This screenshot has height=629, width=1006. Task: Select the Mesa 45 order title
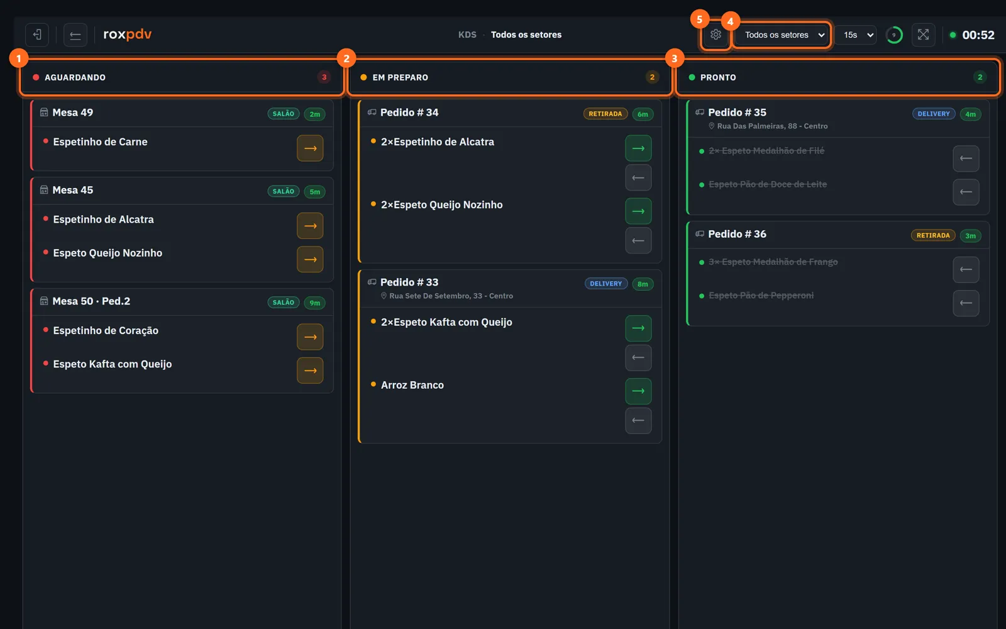tap(73, 190)
